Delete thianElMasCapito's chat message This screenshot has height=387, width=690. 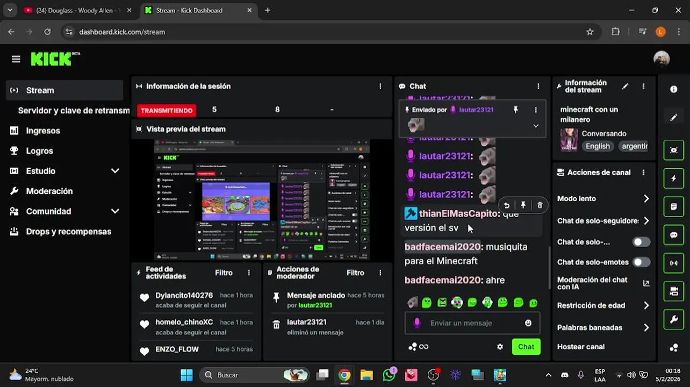coord(540,205)
